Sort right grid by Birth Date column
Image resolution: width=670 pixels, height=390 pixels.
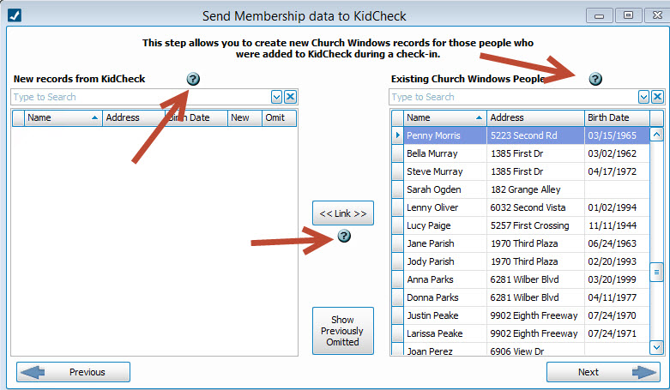click(x=615, y=117)
